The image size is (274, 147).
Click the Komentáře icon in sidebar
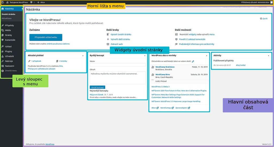3,40
